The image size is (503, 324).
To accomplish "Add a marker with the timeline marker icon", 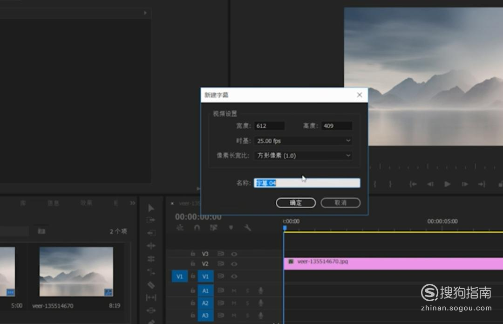I will point(231,227).
